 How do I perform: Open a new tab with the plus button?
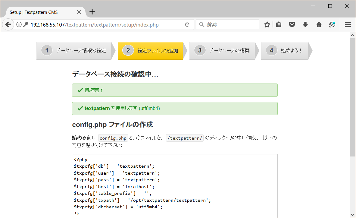92,12
